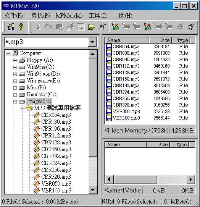Select VBR050.mp3 in the flash memory list
Screen dimensions: 200x207
point(126,112)
